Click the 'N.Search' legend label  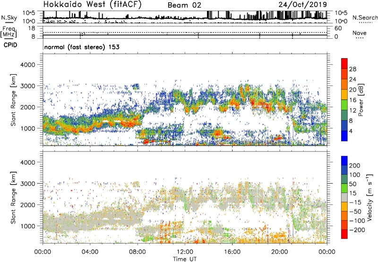click(x=365, y=17)
